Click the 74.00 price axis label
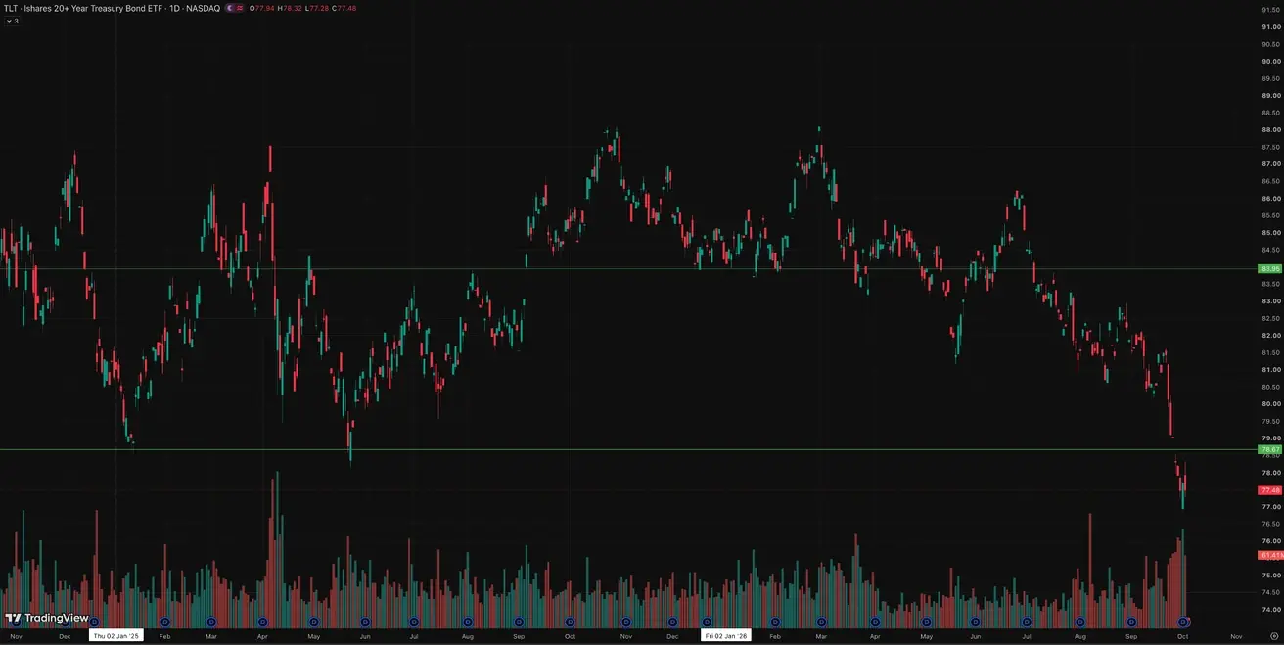 point(1270,610)
